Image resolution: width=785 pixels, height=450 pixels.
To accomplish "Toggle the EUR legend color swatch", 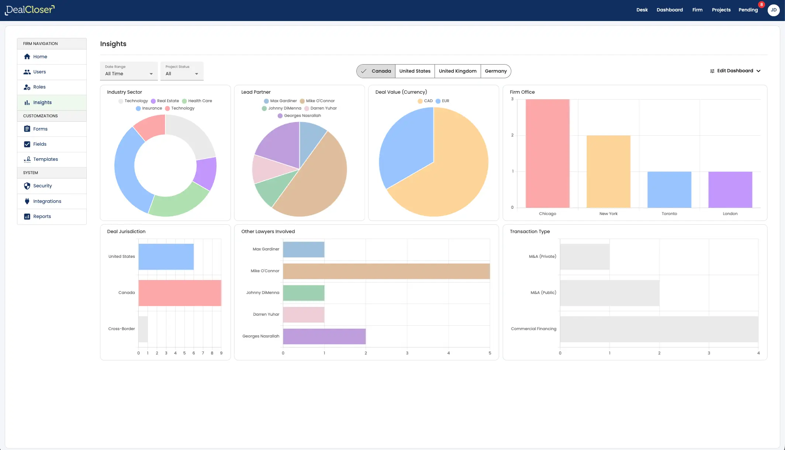I will [x=438, y=101].
